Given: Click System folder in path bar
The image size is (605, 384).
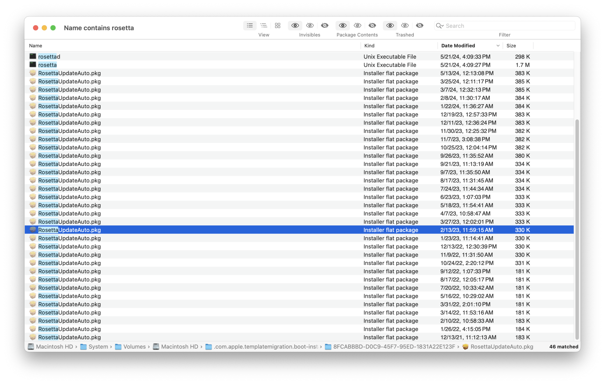Looking at the screenshot, I should [x=98, y=347].
